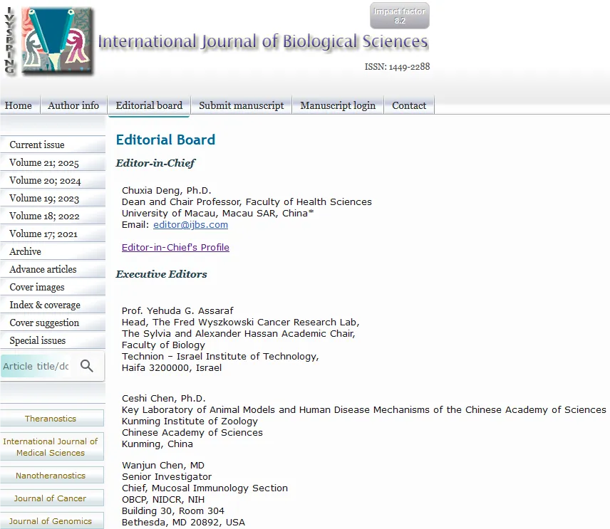Visit the Journal of Cancer link

click(51, 498)
